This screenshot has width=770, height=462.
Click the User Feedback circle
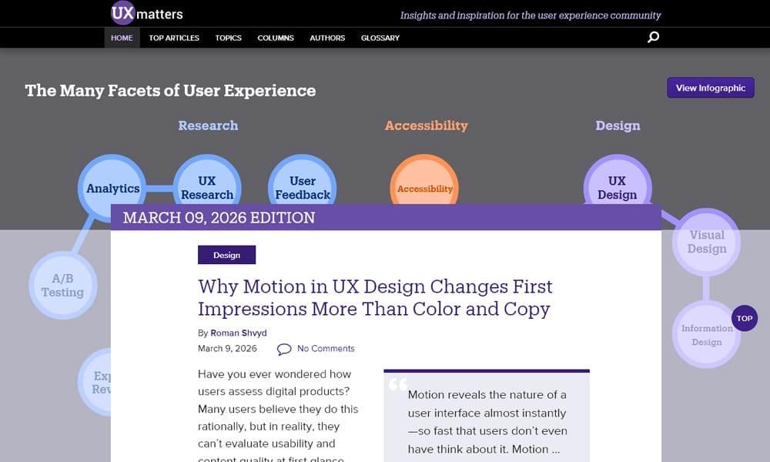click(302, 188)
